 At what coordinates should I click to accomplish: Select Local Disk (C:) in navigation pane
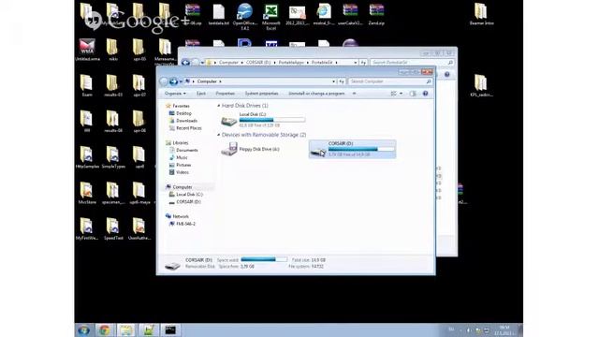point(189,195)
